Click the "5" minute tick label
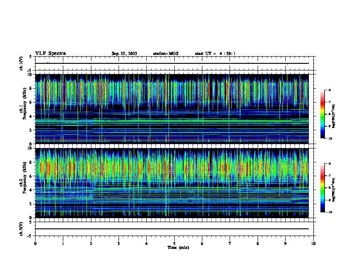 (174, 244)
